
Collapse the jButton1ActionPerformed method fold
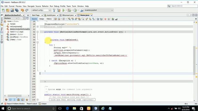pyautogui.click(x=37, y=32)
